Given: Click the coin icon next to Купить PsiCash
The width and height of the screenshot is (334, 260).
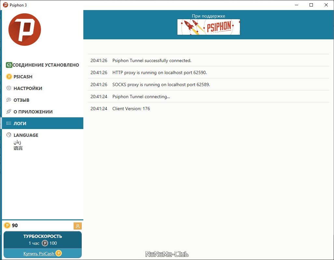Looking at the screenshot, I should (58, 253).
